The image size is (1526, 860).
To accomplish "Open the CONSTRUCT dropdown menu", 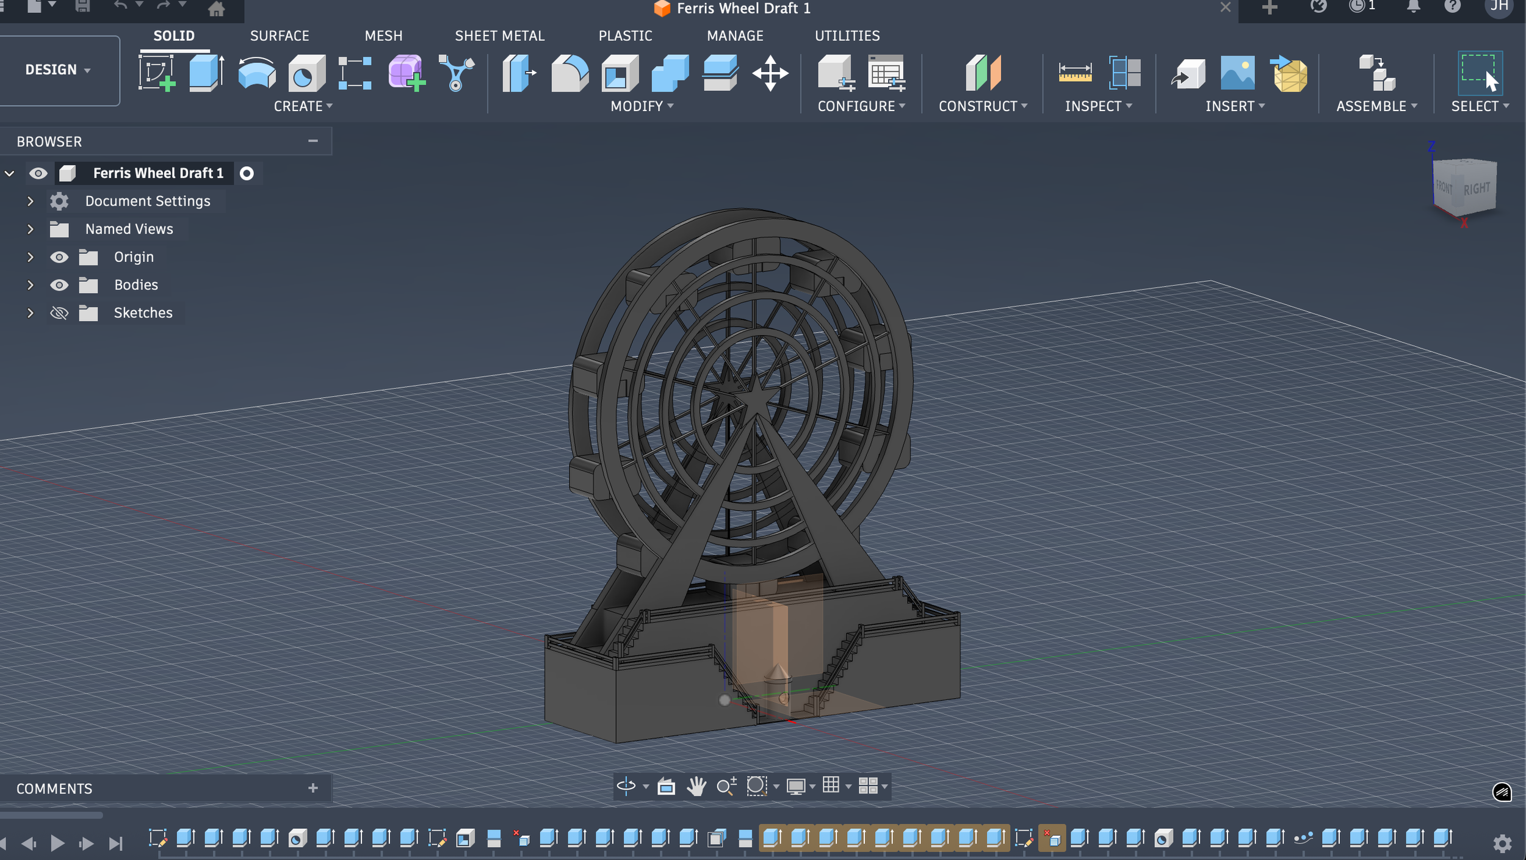I will pyautogui.click(x=983, y=106).
